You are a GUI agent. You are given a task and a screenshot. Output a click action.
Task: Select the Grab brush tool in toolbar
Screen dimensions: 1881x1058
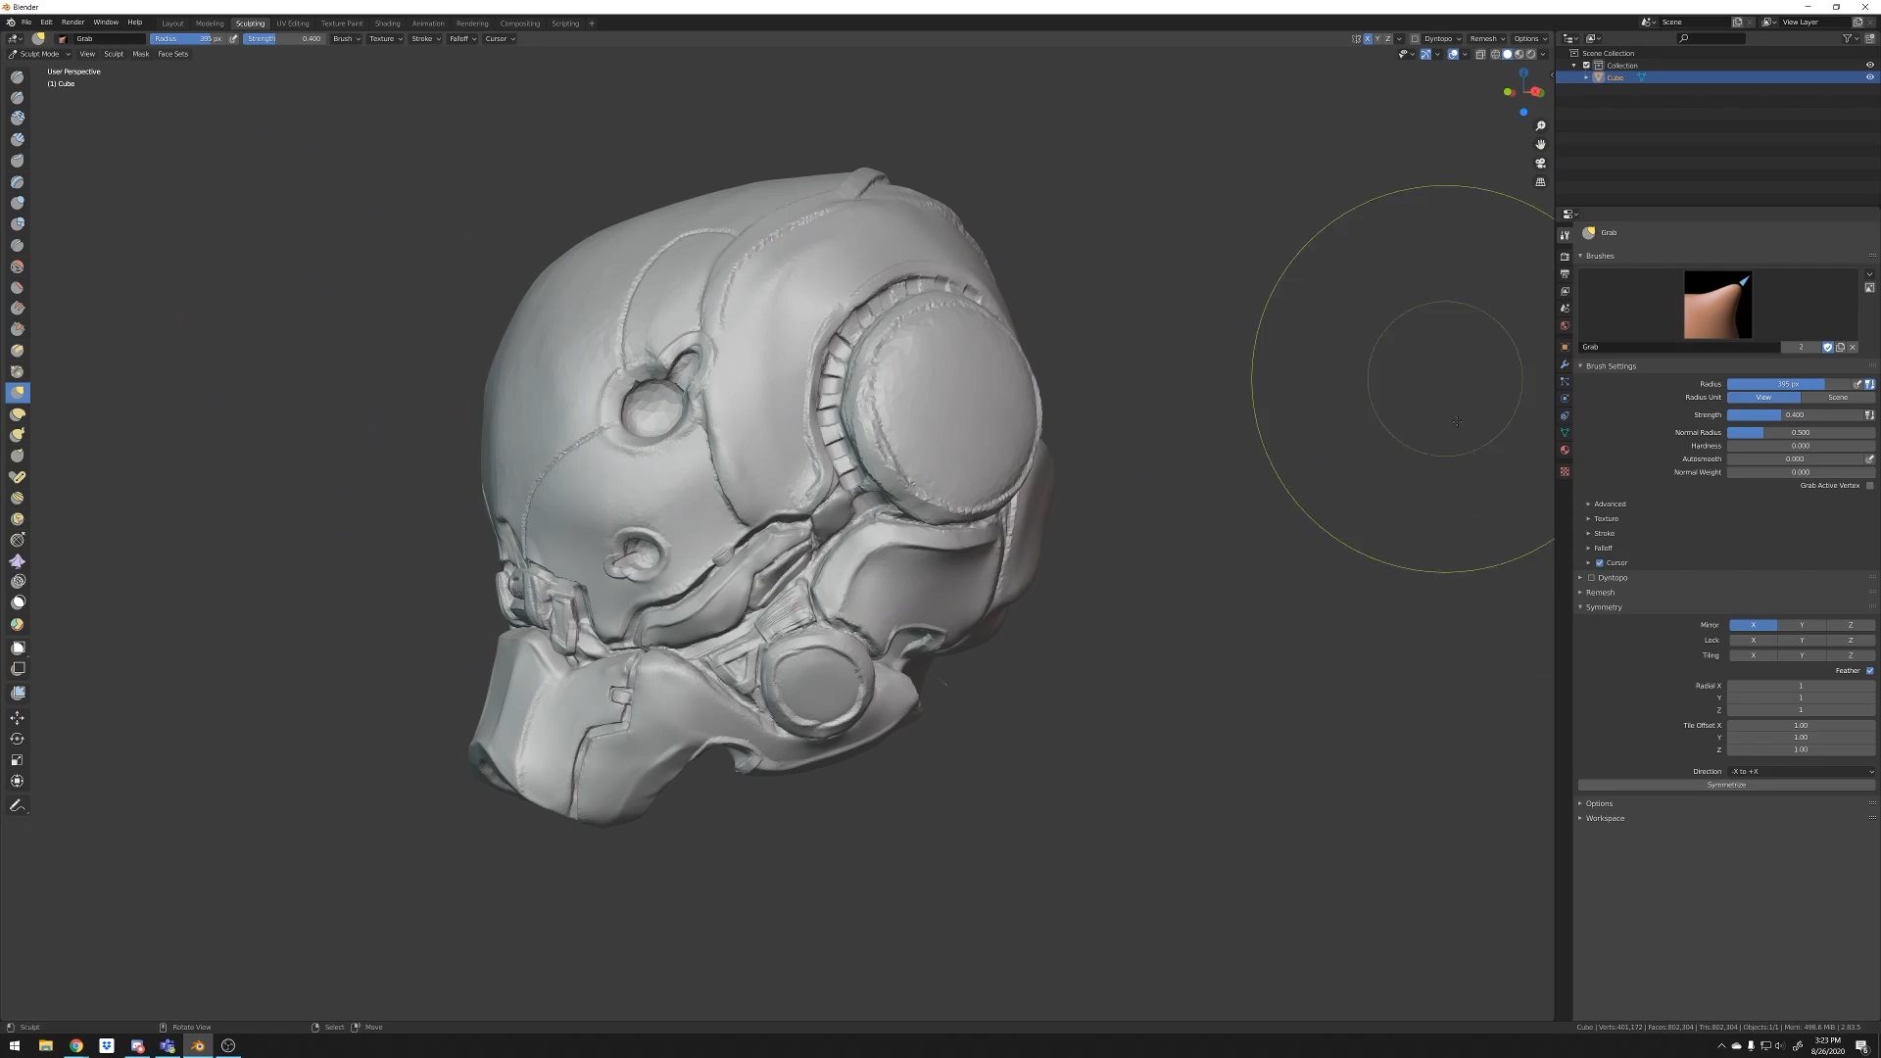click(18, 393)
